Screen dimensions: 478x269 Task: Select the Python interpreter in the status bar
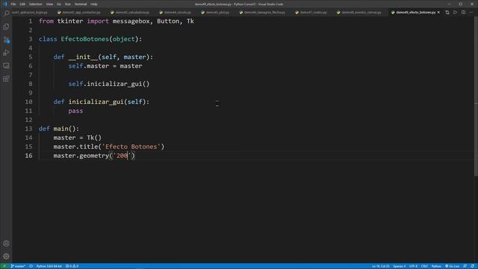point(49,266)
